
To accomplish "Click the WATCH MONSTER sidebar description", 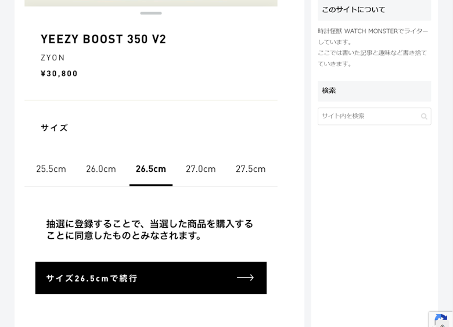I will [x=373, y=48].
